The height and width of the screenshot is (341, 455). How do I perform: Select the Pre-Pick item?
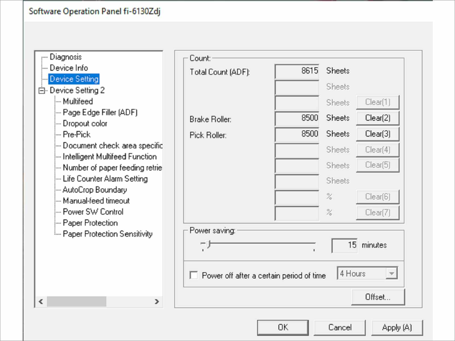pos(76,134)
